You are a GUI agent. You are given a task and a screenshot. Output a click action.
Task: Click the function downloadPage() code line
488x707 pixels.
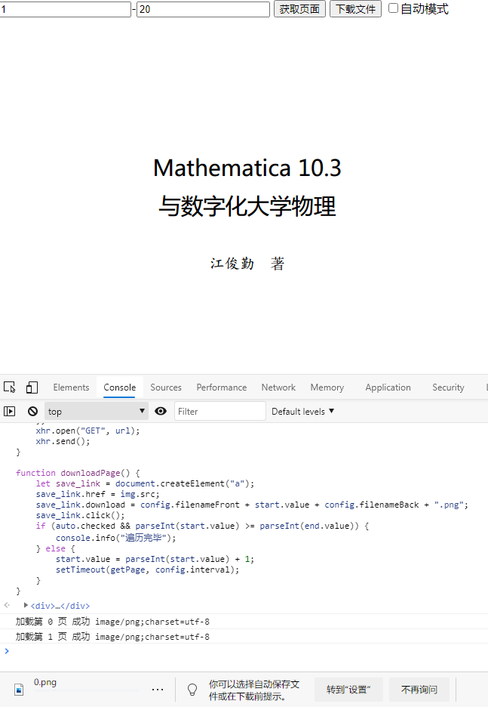click(78, 473)
